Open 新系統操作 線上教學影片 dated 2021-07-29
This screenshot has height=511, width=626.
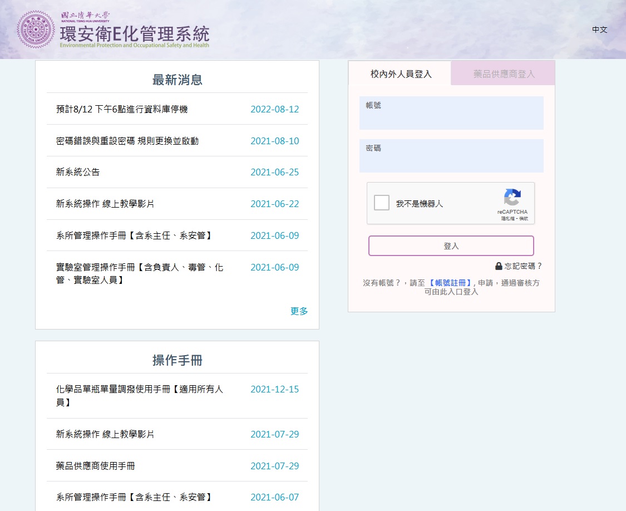click(105, 434)
